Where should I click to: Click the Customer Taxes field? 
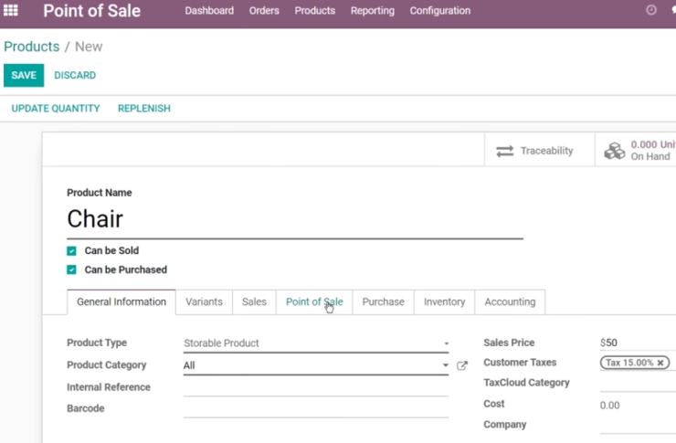pyautogui.click(x=638, y=363)
